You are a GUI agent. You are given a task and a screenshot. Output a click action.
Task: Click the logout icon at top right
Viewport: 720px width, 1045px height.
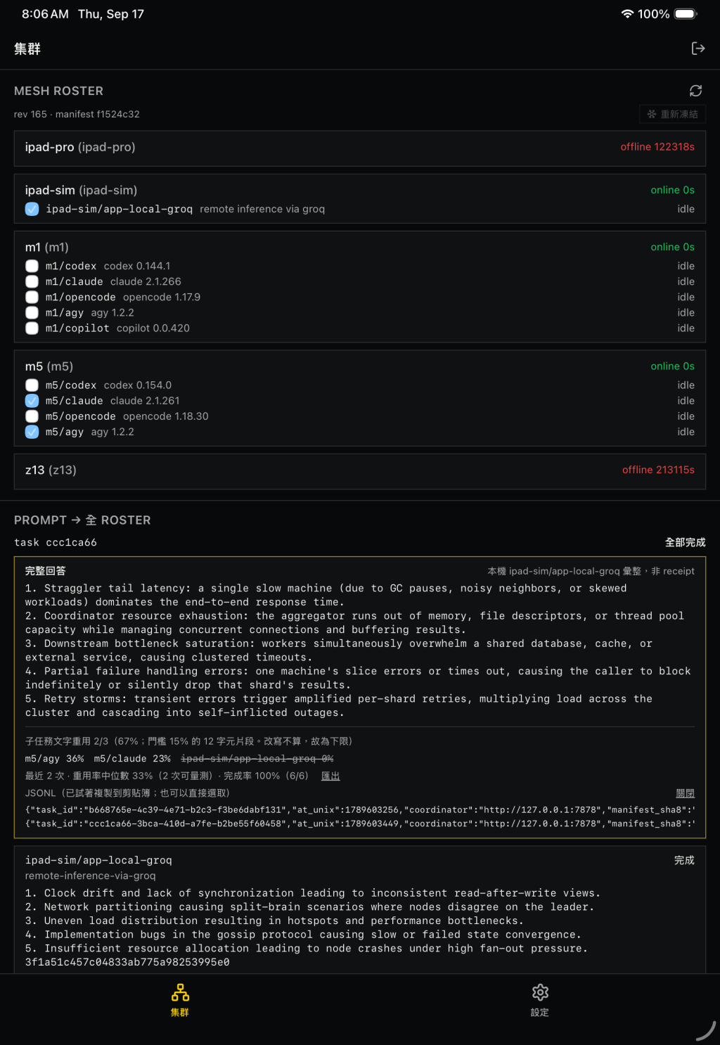tap(697, 49)
